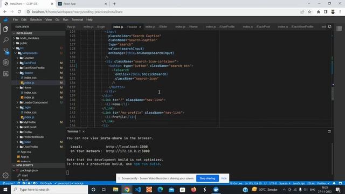
Task: Close the Terminal 1 tab
Action: tap(84, 131)
